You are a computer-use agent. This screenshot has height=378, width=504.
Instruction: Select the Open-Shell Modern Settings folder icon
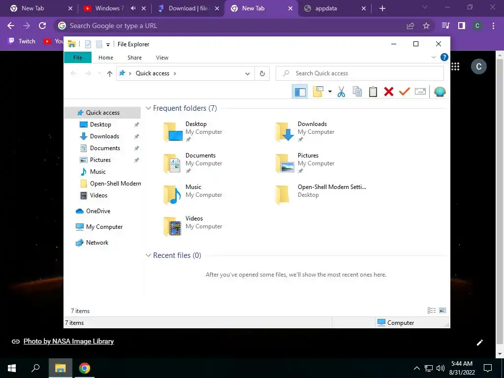coord(283,195)
